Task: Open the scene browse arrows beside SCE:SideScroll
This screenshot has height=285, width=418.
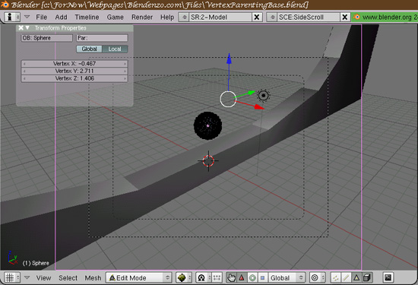Action: [272, 17]
